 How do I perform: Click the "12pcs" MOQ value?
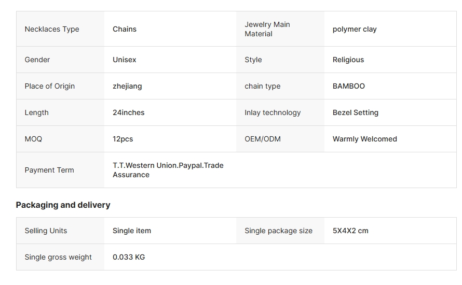pos(123,139)
